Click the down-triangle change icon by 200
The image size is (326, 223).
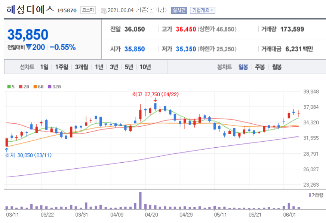[29, 47]
